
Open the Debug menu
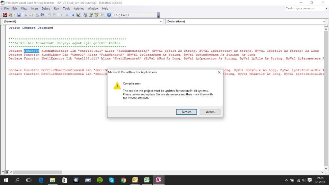(x=46, y=9)
